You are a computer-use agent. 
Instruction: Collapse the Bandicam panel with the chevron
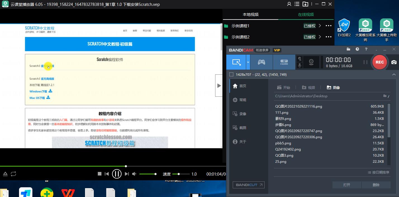(394, 74)
